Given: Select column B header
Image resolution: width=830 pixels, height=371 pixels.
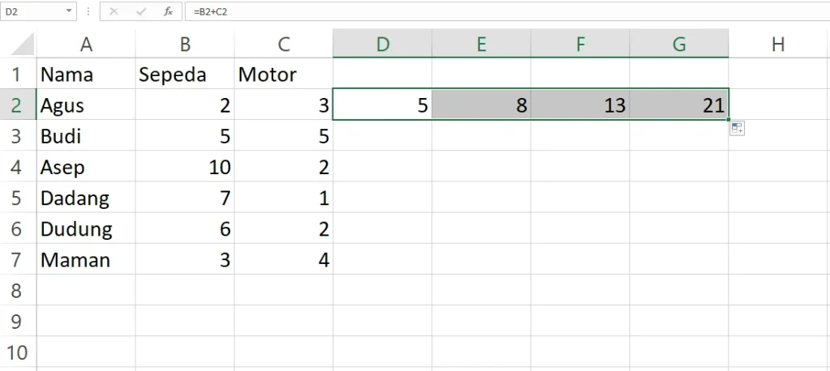Looking at the screenshot, I should tap(185, 45).
